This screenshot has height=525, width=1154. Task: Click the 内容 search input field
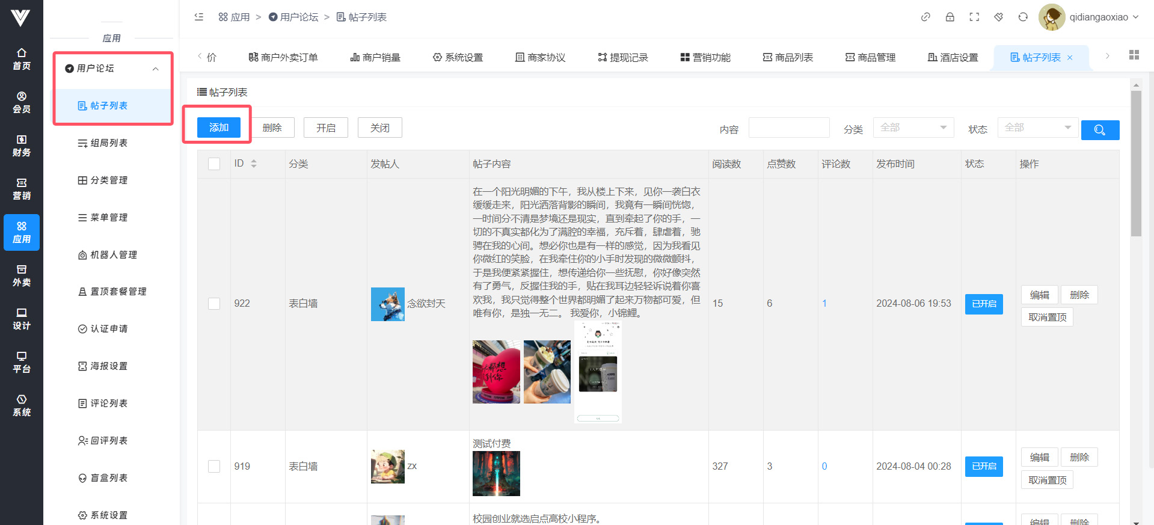[788, 127]
